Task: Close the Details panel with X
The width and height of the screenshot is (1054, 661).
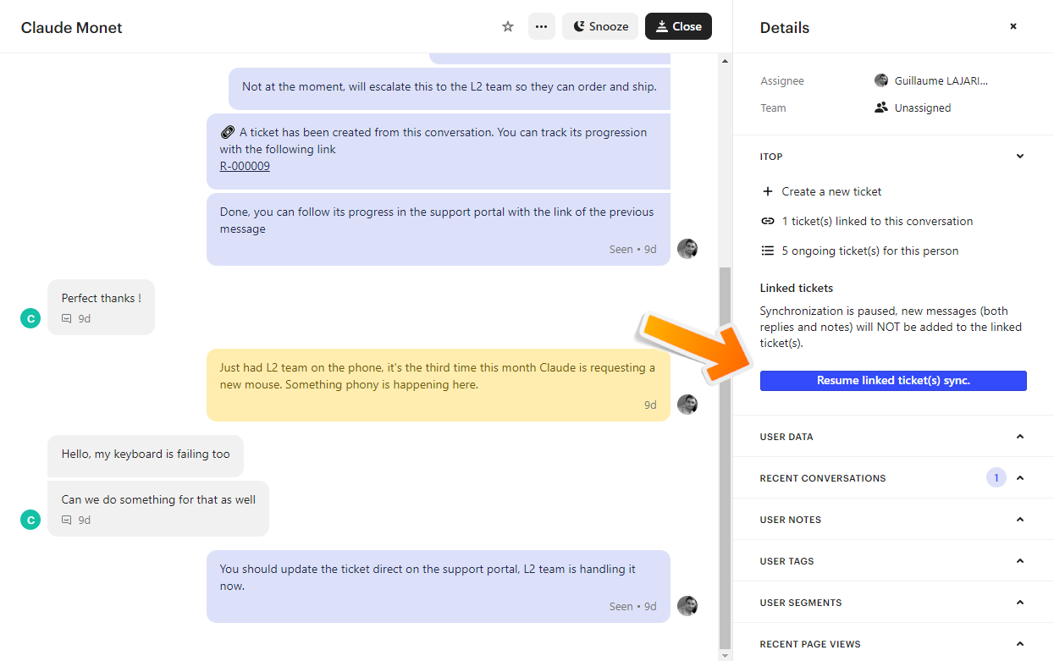Action: coord(1013,26)
